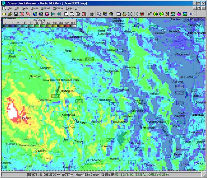The image size is (207, 178).
Task: Click the person-with-tents icon
Action: coord(124,14)
